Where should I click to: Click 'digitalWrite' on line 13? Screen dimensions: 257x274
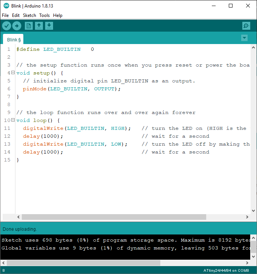click(43, 144)
